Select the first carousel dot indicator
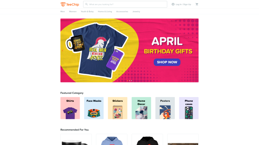 (x=128, y=81)
